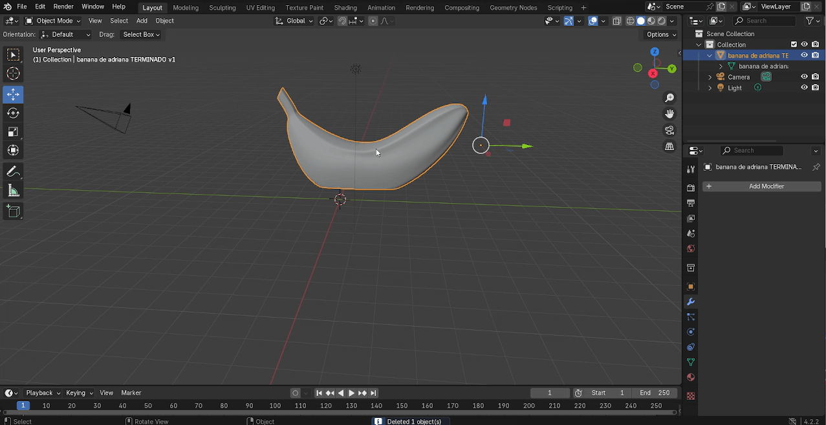Image resolution: width=826 pixels, height=425 pixels.
Task: Open the Drag Select Box dropdown
Action: pos(141,34)
